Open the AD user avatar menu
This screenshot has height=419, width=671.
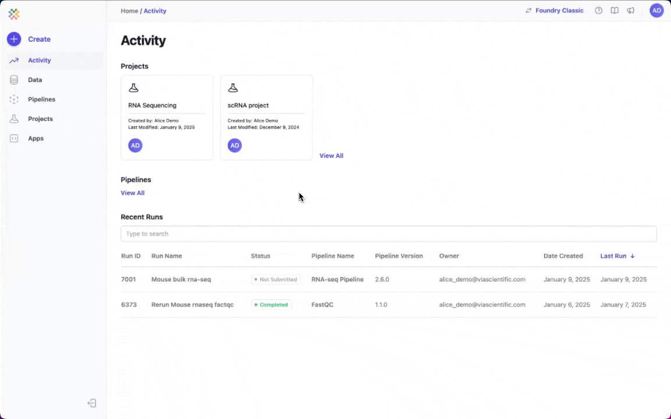656,10
